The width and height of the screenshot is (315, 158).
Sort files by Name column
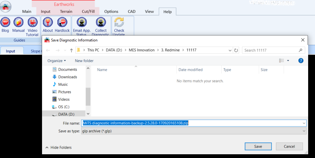(102, 70)
